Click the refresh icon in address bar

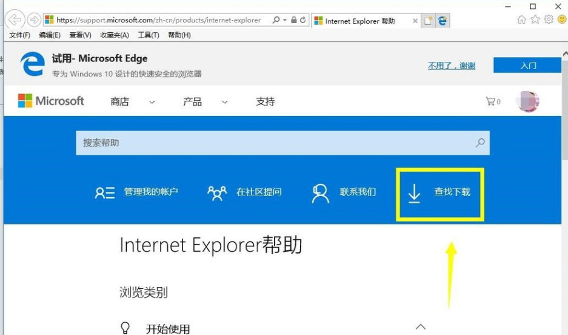coord(303,20)
